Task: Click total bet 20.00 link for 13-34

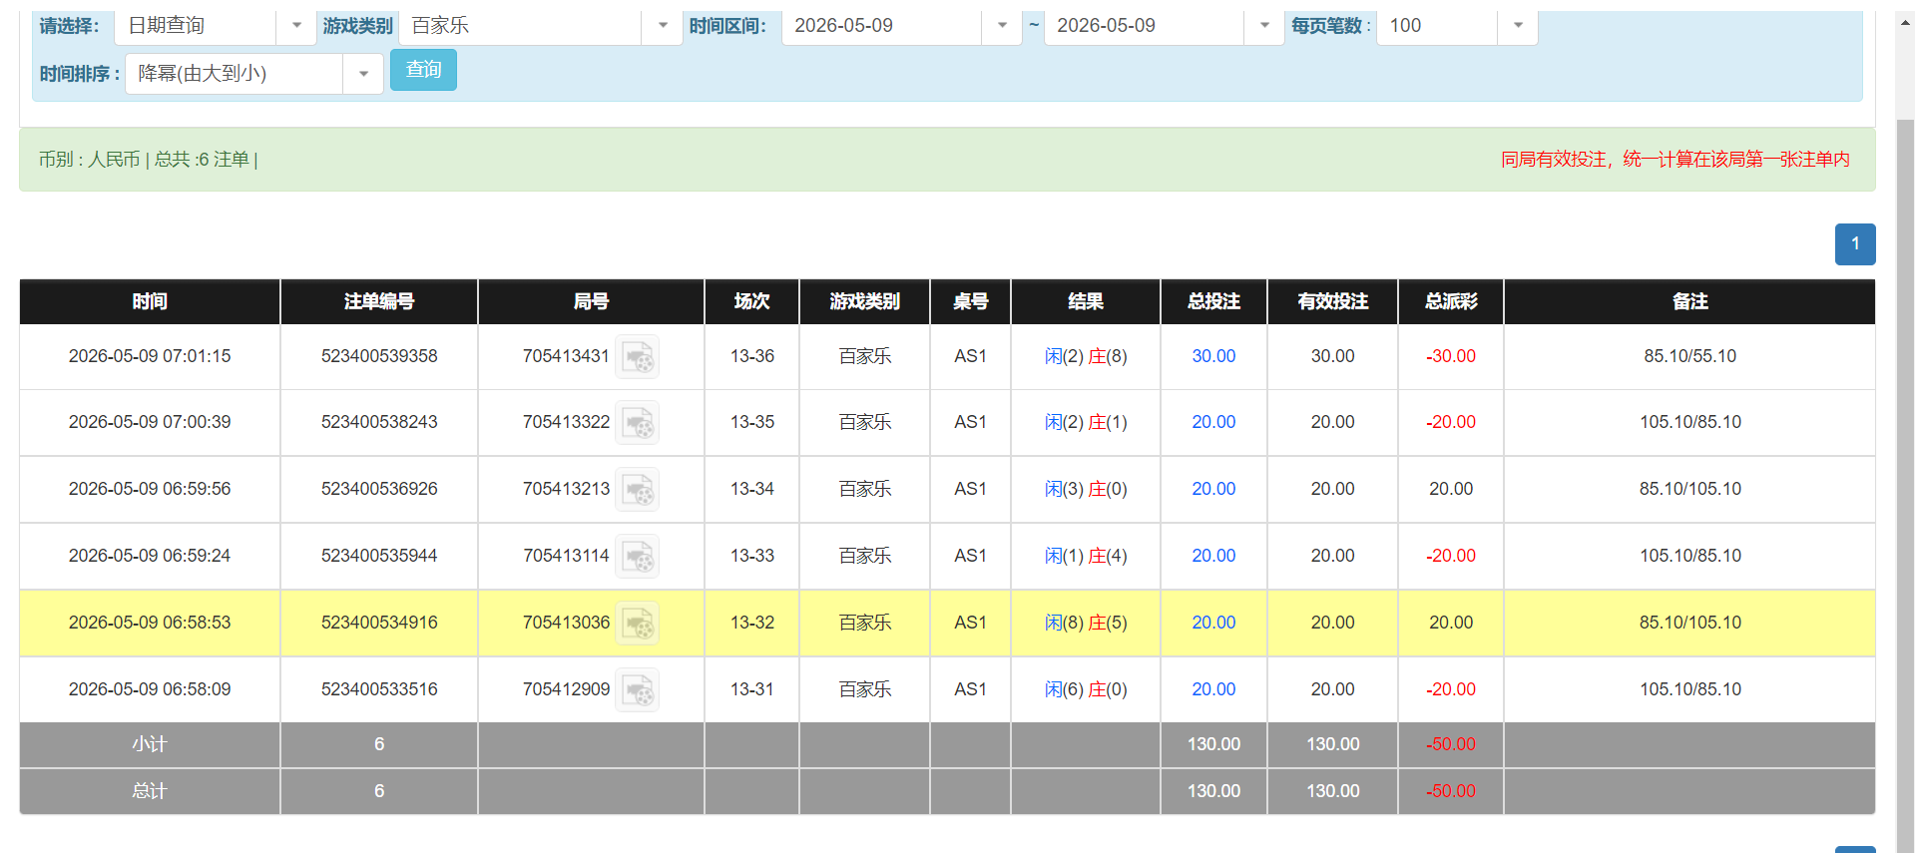Action: click(x=1213, y=489)
